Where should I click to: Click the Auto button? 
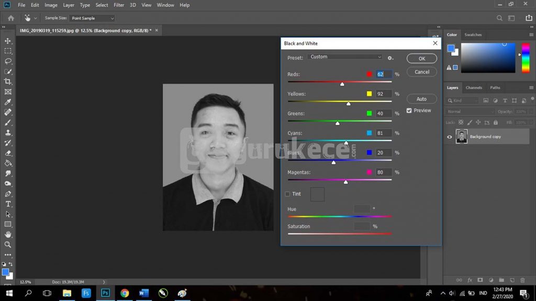coord(421,99)
